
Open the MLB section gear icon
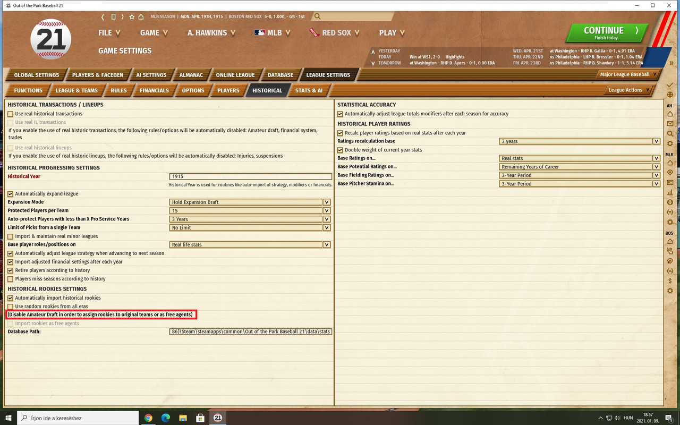[x=670, y=222]
